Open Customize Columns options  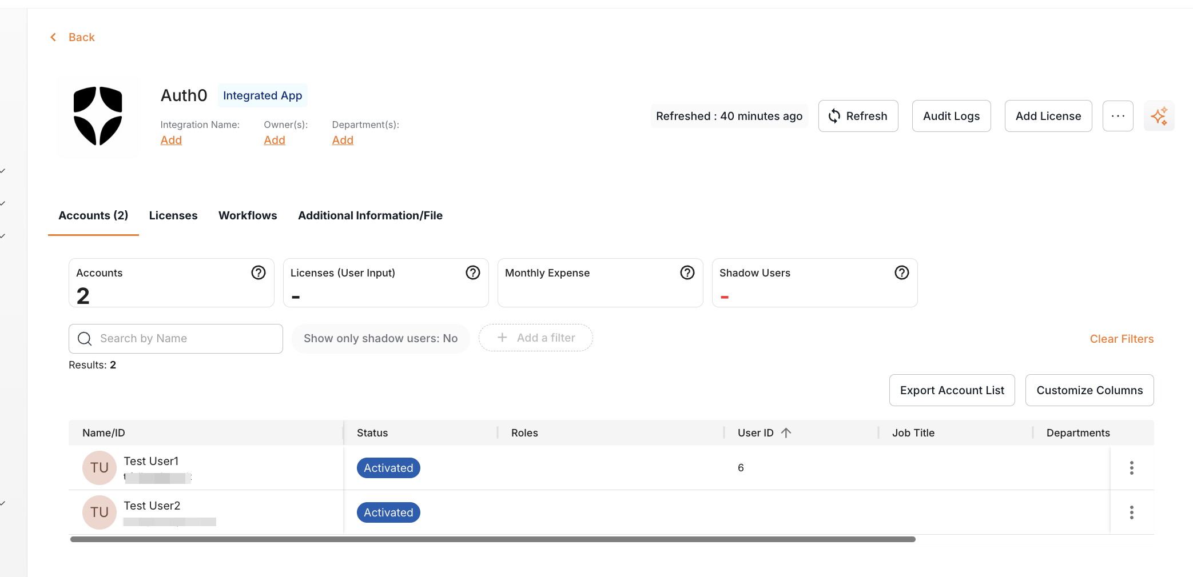(x=1089, y=390)
